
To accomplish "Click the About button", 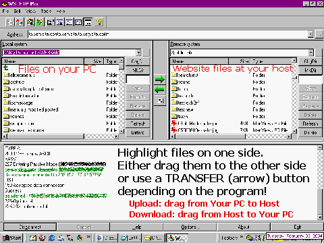I will pos(244,227).
